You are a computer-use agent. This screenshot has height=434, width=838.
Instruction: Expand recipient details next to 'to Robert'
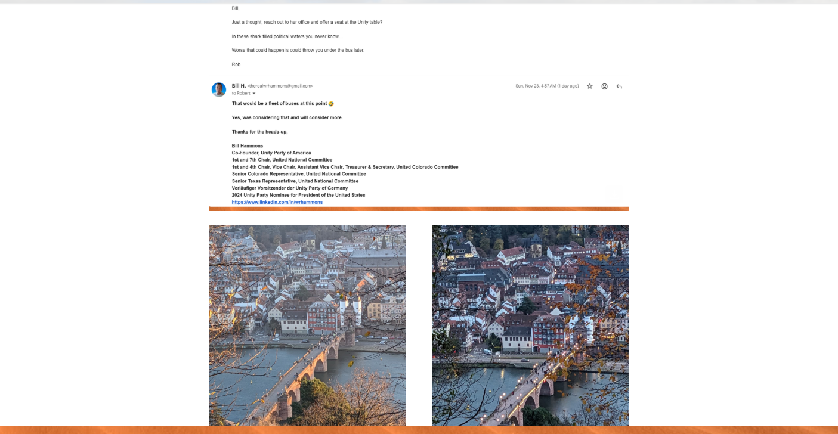(x=254, y=94)
